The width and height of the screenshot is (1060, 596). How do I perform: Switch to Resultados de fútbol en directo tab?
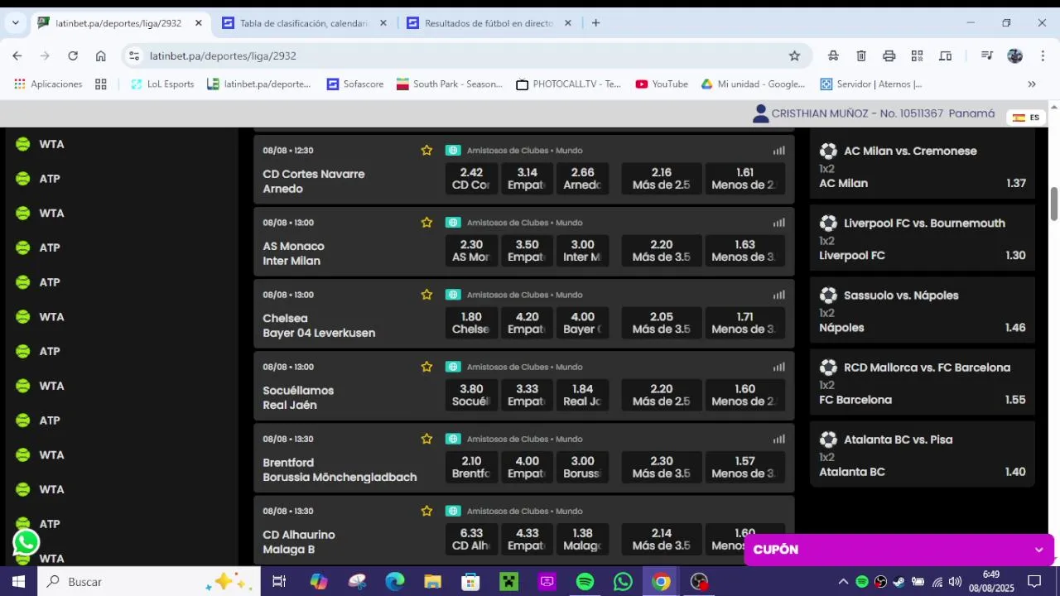click(487, 23)
